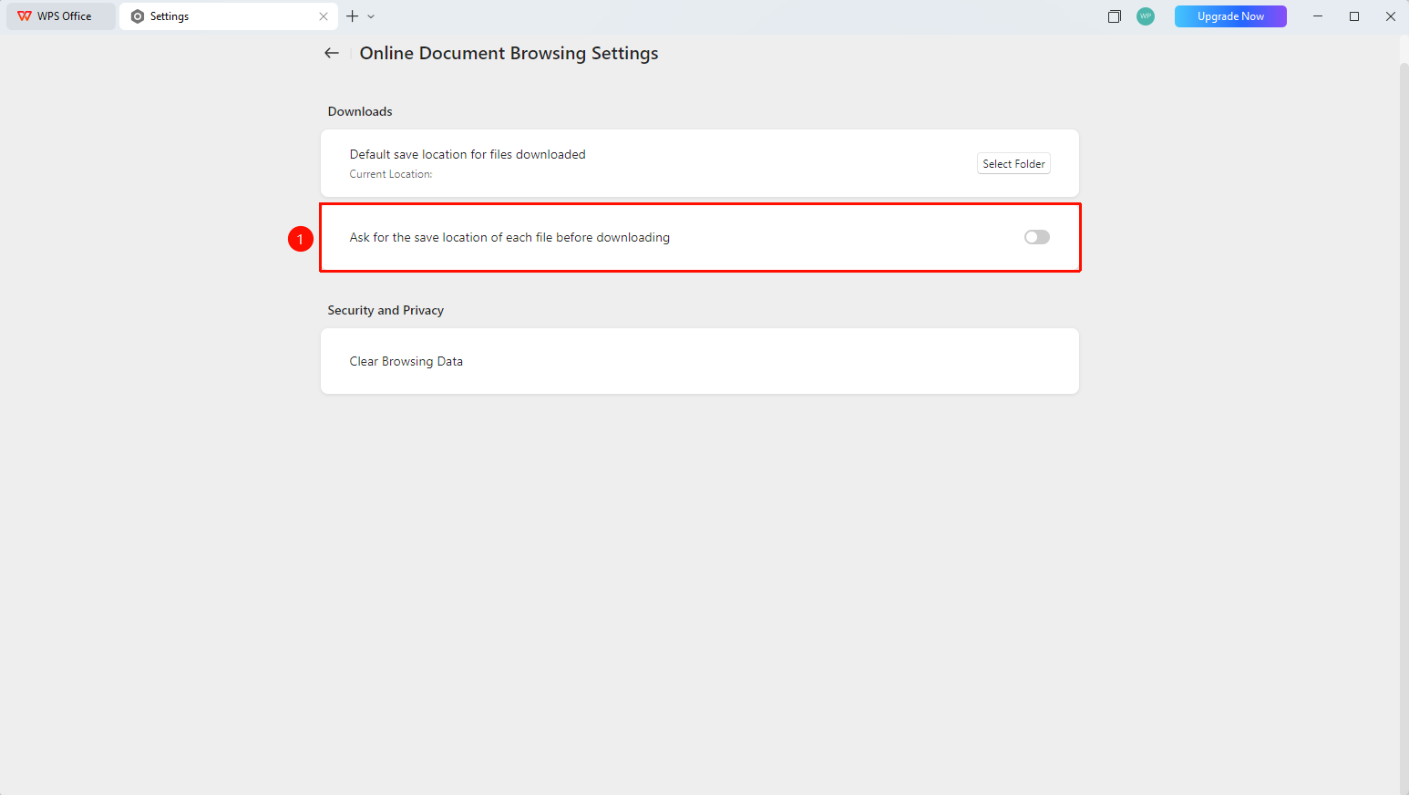The height and width of the screenshot is (795, 1409).
Task: Close the Settings tab
Action: pos(324,16)
